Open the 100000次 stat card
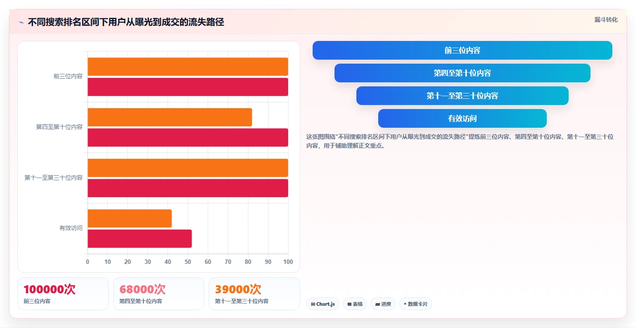 pos(63,294)
